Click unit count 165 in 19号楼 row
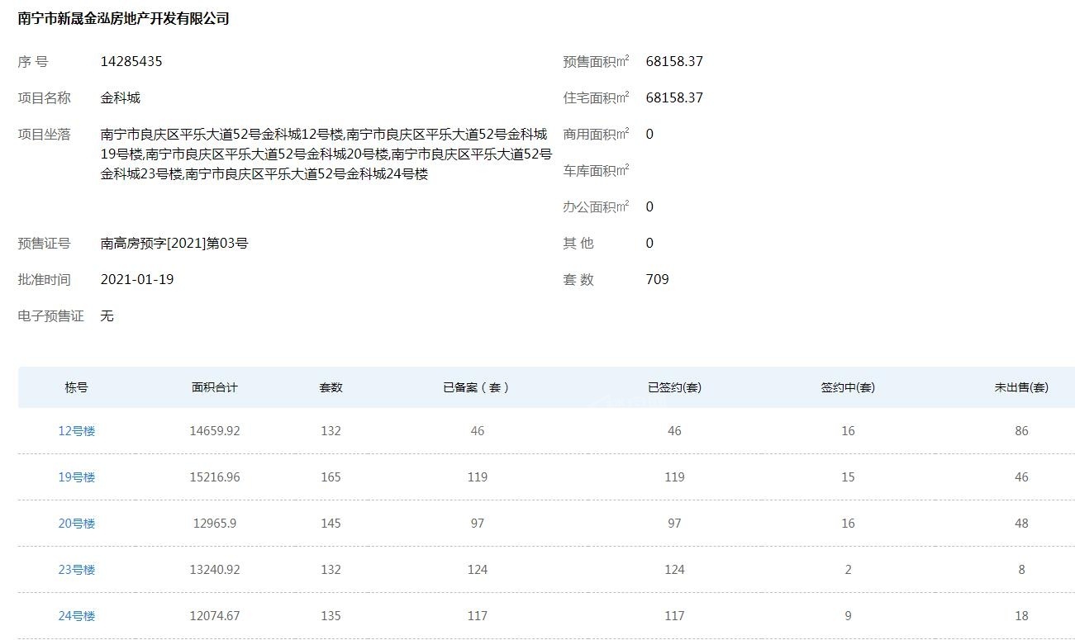 tap(331, 477)
